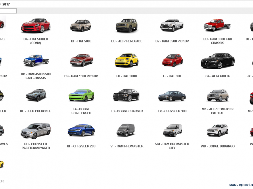The width and height of the screenshot is (253, 189).
Task: Click the green Dodge Challenger picture
Action: pyautogui.click(x=81, y=95)
